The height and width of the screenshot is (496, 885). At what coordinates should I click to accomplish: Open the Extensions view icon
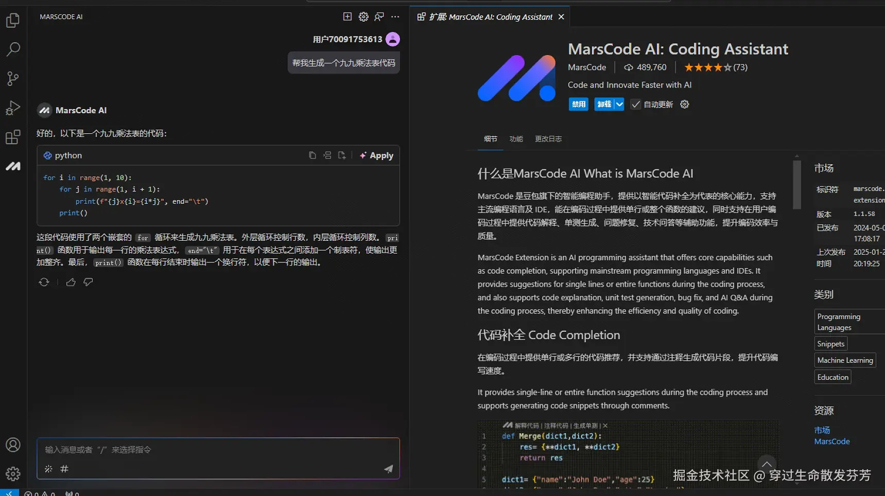point(13,137)
